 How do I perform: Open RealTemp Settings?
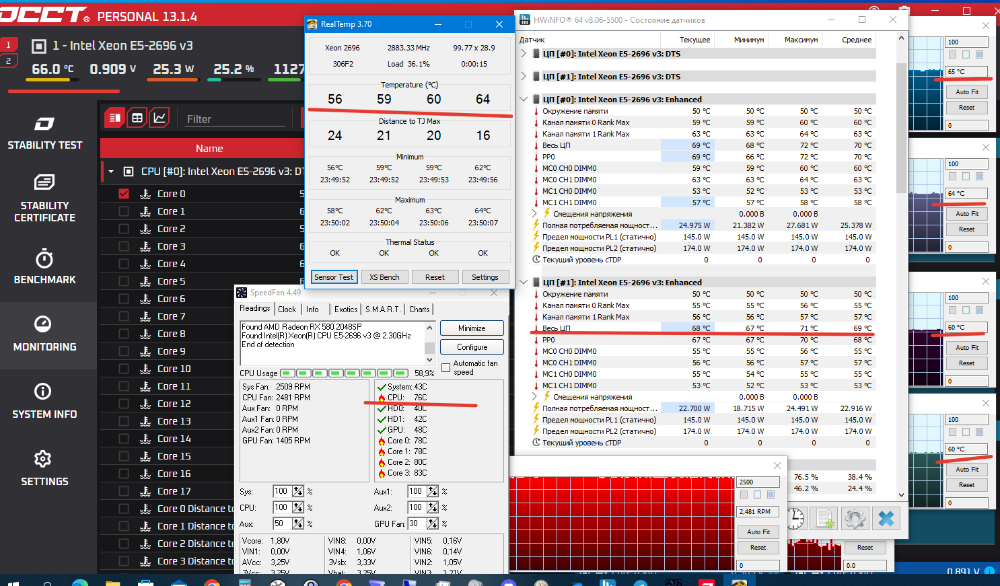[x=485, y=277]
